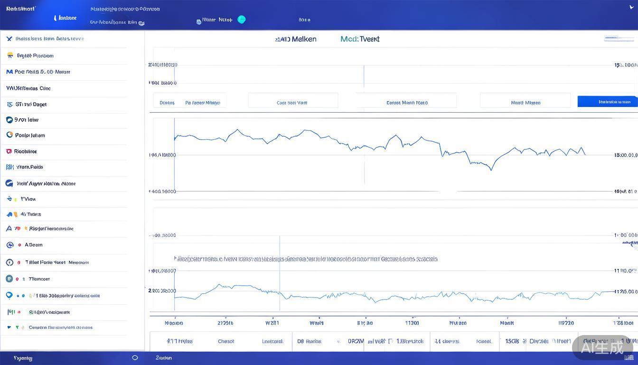Open the Chesot dropdown in bottom bar
The height and width of the screenshot is (365, 638).
(x=226, y=341)
